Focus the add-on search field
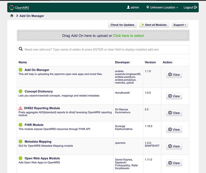 (103, 49)
